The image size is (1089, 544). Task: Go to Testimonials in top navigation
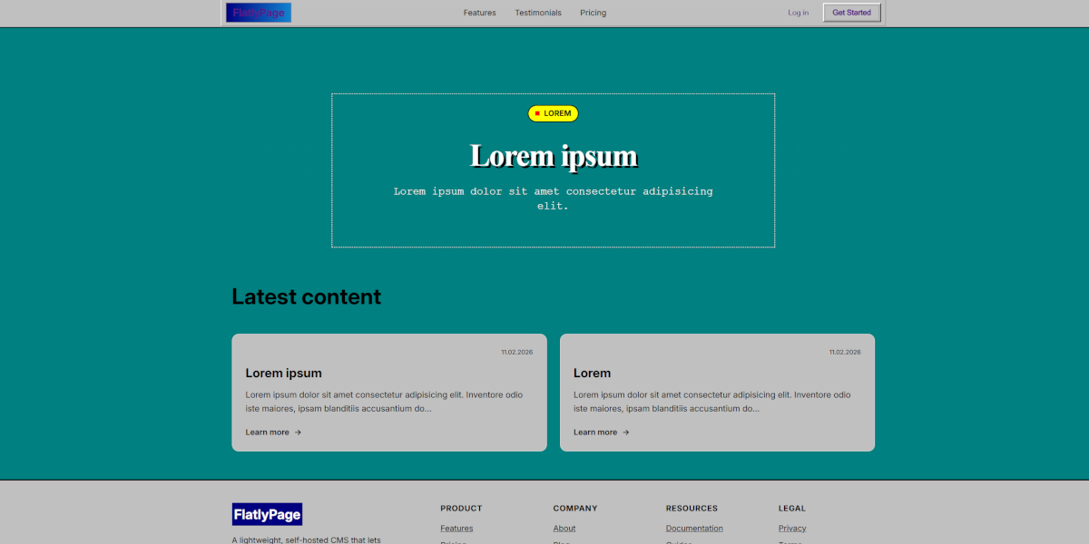tap(538, 13)
